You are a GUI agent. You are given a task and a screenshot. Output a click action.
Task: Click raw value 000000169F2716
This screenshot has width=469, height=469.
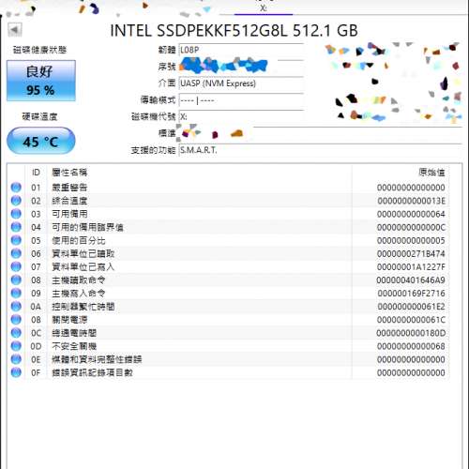tap(411, 294)
